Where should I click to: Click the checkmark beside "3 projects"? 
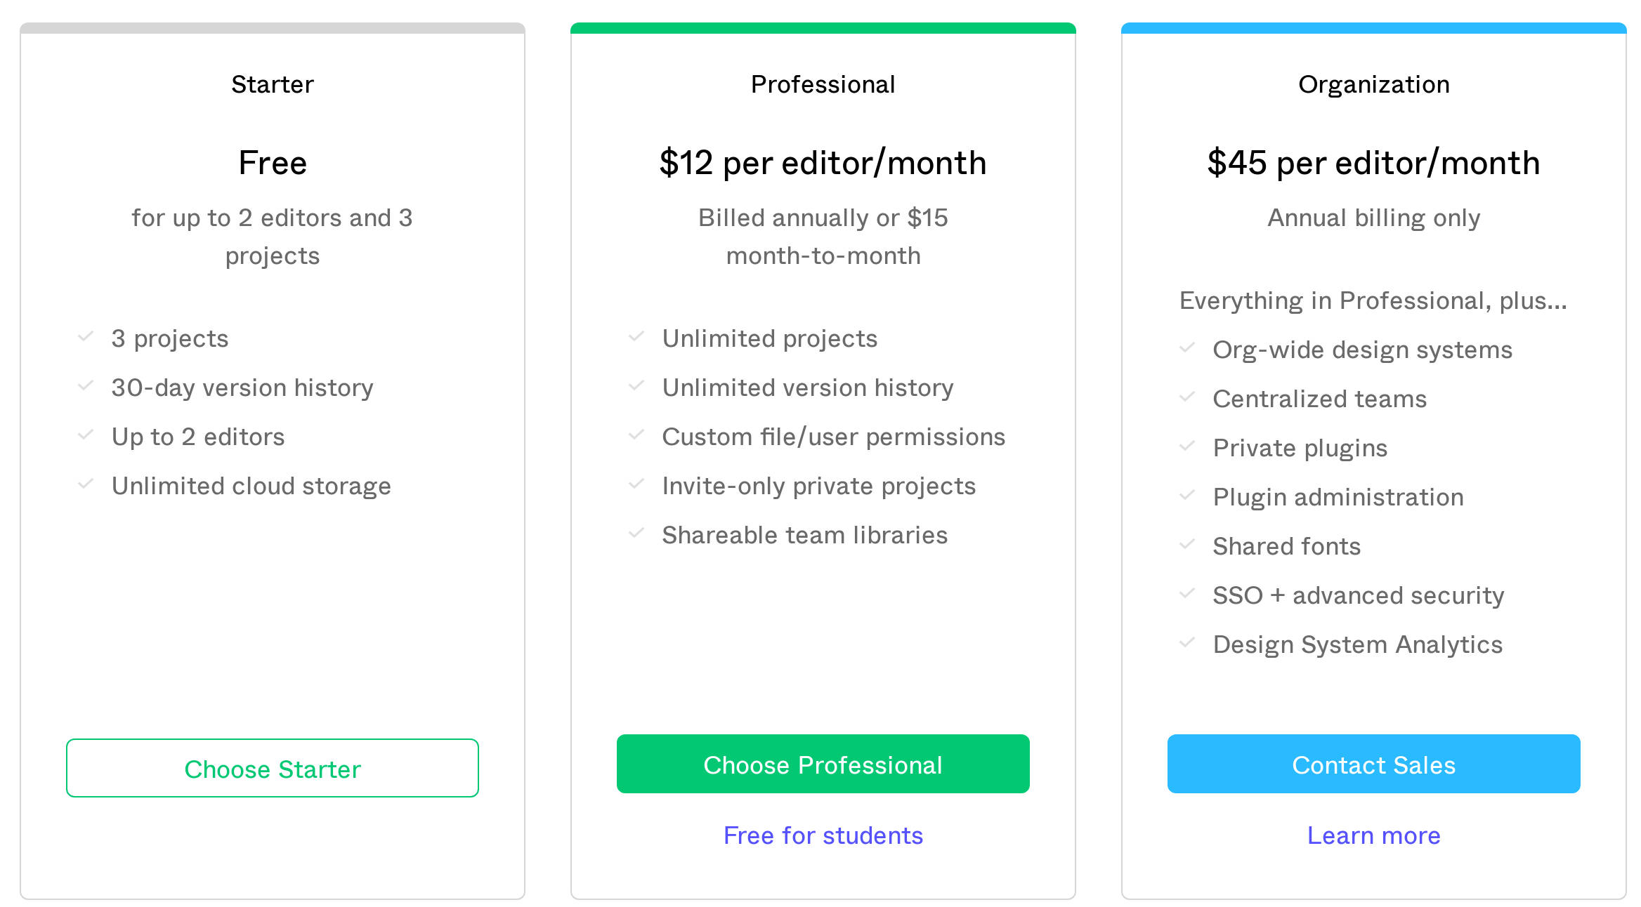(86, 336)
